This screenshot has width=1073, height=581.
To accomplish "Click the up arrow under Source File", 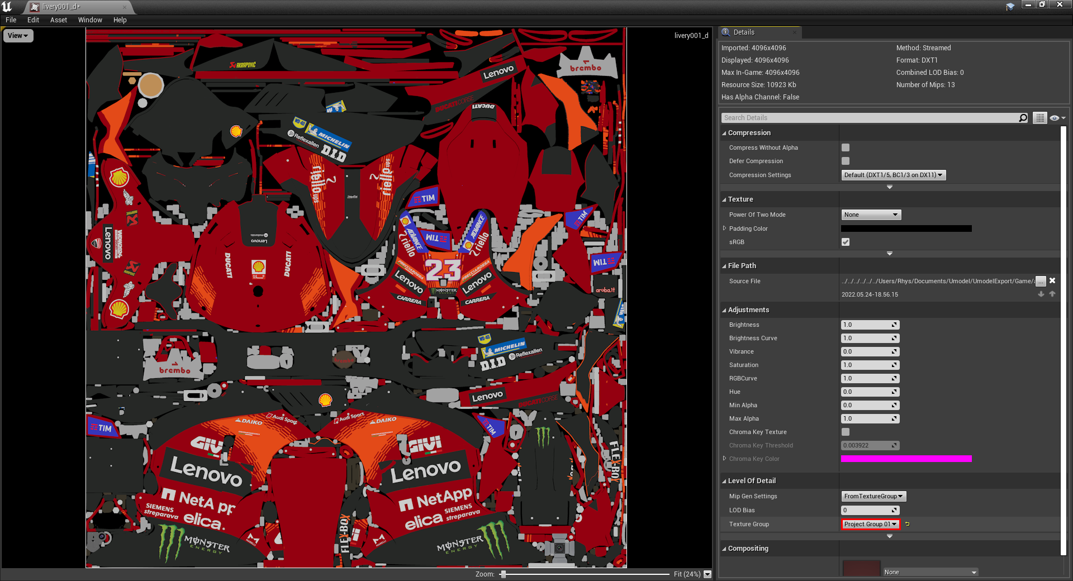I will [x=1052, y=294].
